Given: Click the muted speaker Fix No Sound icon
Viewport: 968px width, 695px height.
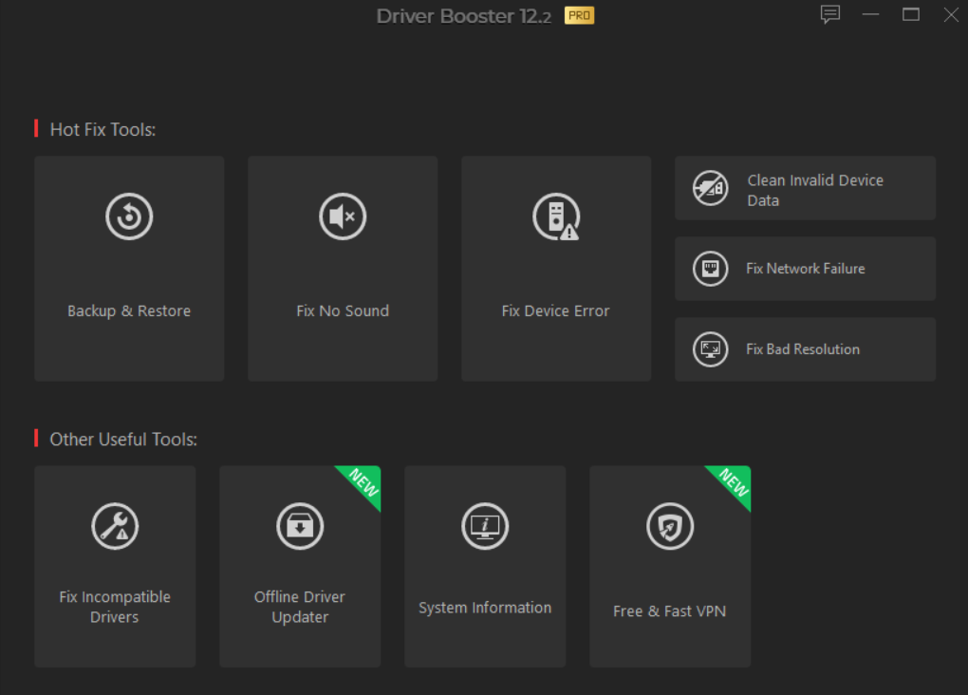Looking at the screenshot, I should point(343,216).
